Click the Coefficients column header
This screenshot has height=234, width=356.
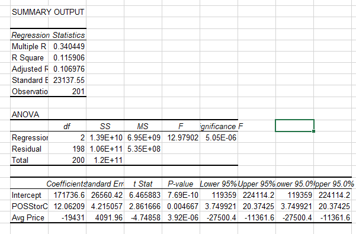click(66, 184)
